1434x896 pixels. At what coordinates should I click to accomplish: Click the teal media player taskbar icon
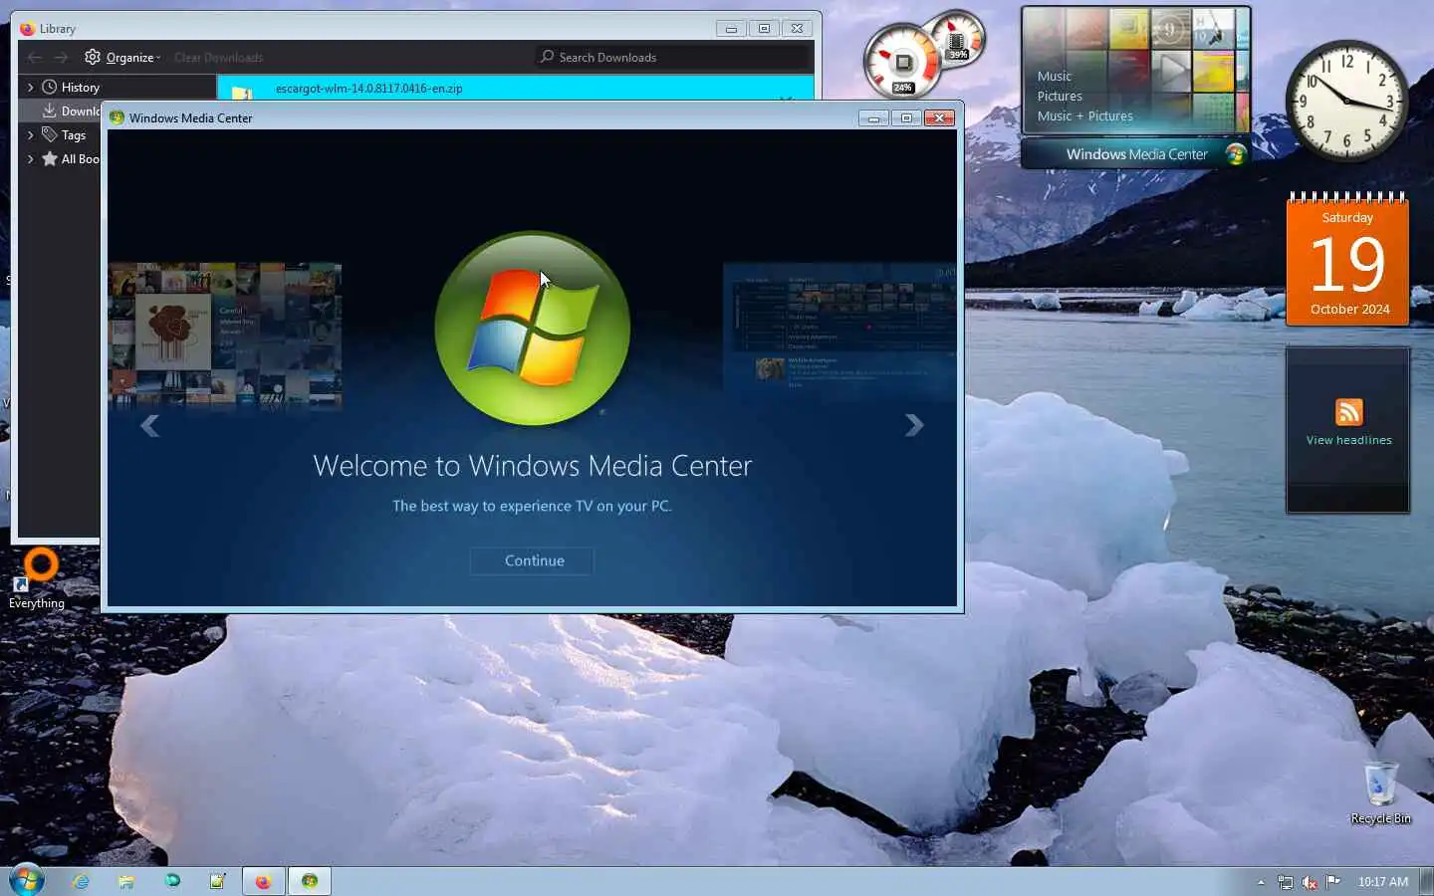(x=172, y=881)
